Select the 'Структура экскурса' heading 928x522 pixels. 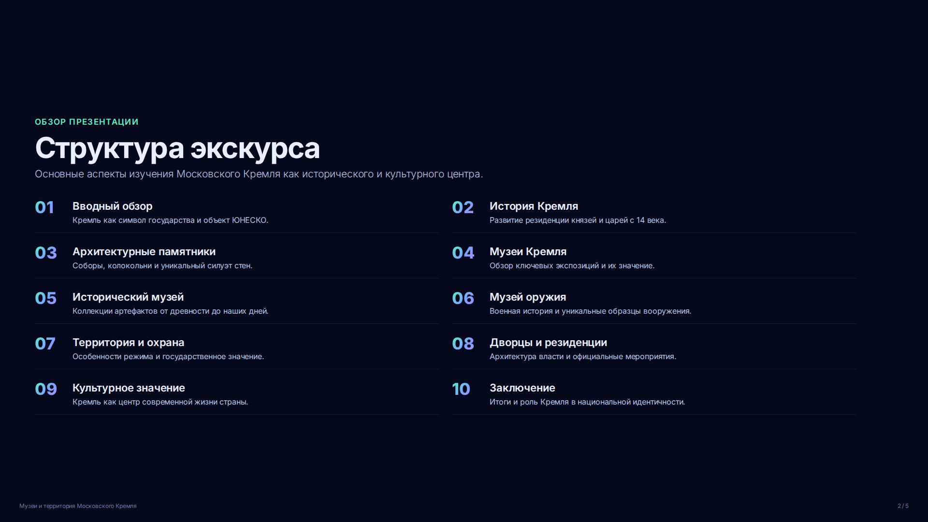point(177,148)
